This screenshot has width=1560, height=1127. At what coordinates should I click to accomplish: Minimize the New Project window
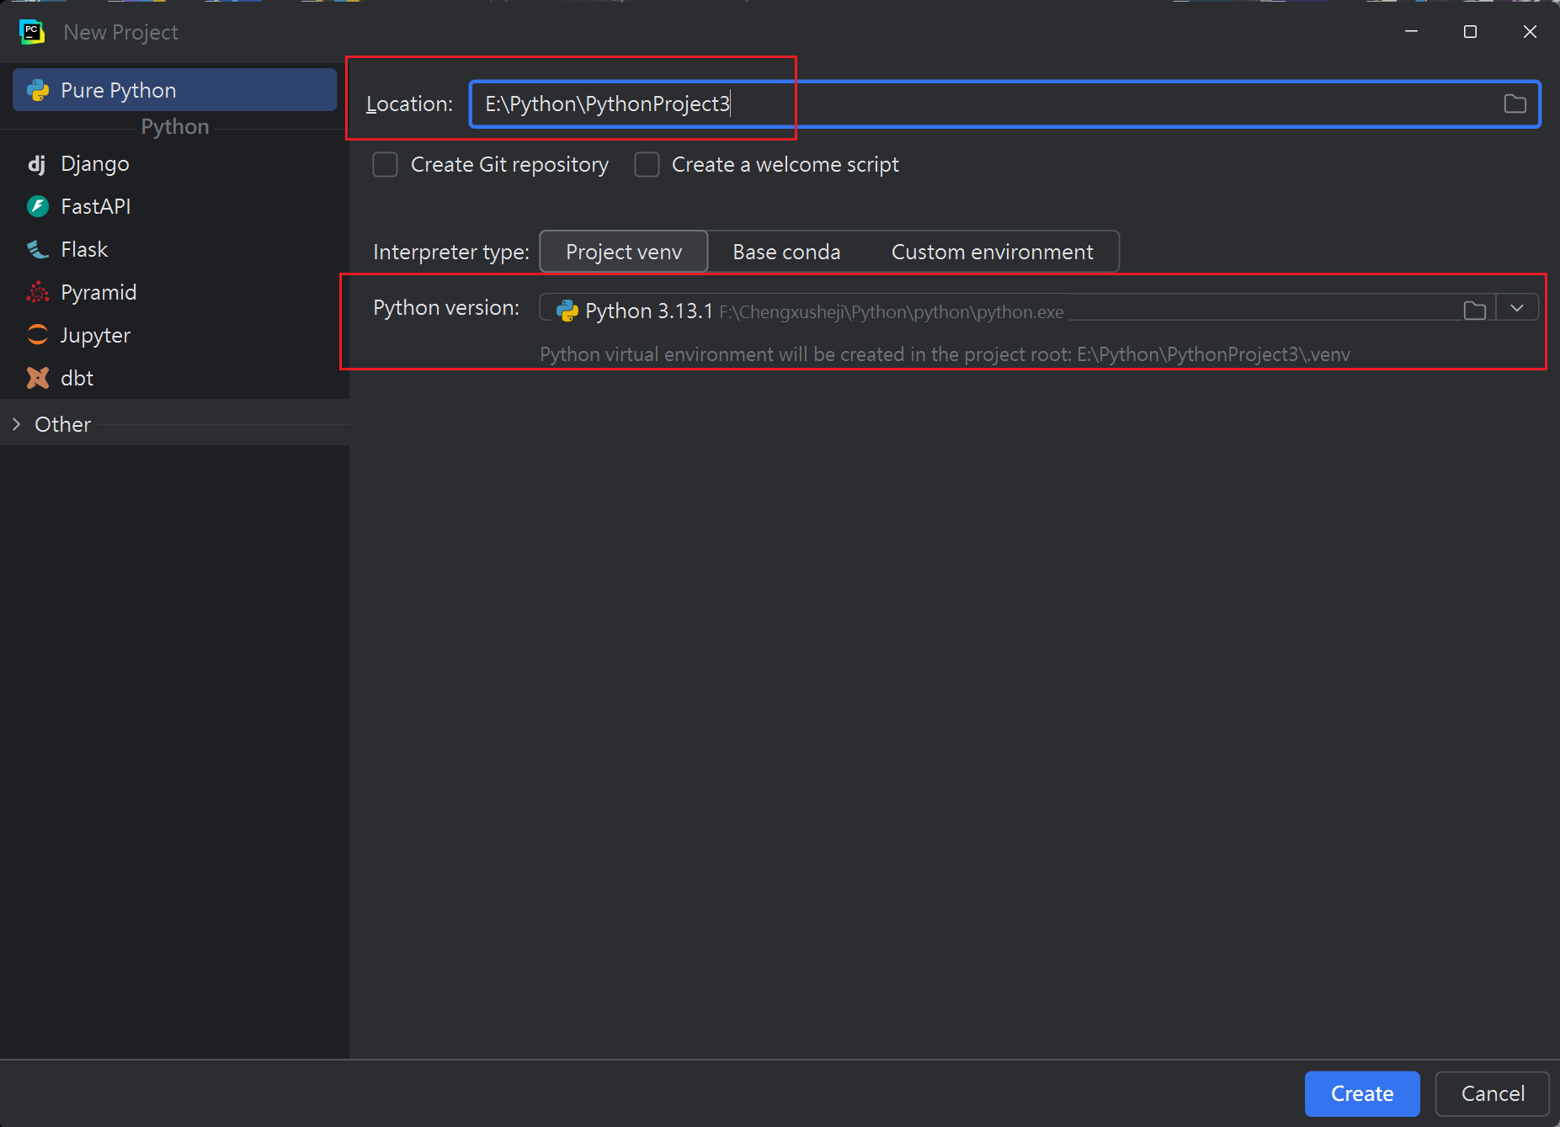(1412, 31)
